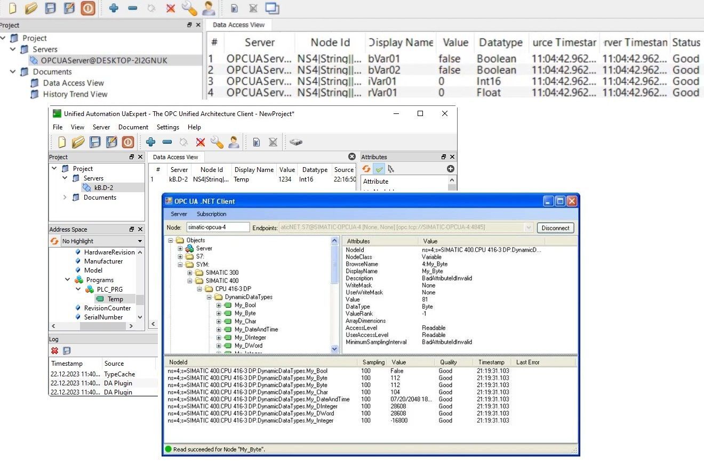Toggle the tree-cursor icon in Attributes toolbar
Screen dimensions: 704x461
[x=391, y=169]
